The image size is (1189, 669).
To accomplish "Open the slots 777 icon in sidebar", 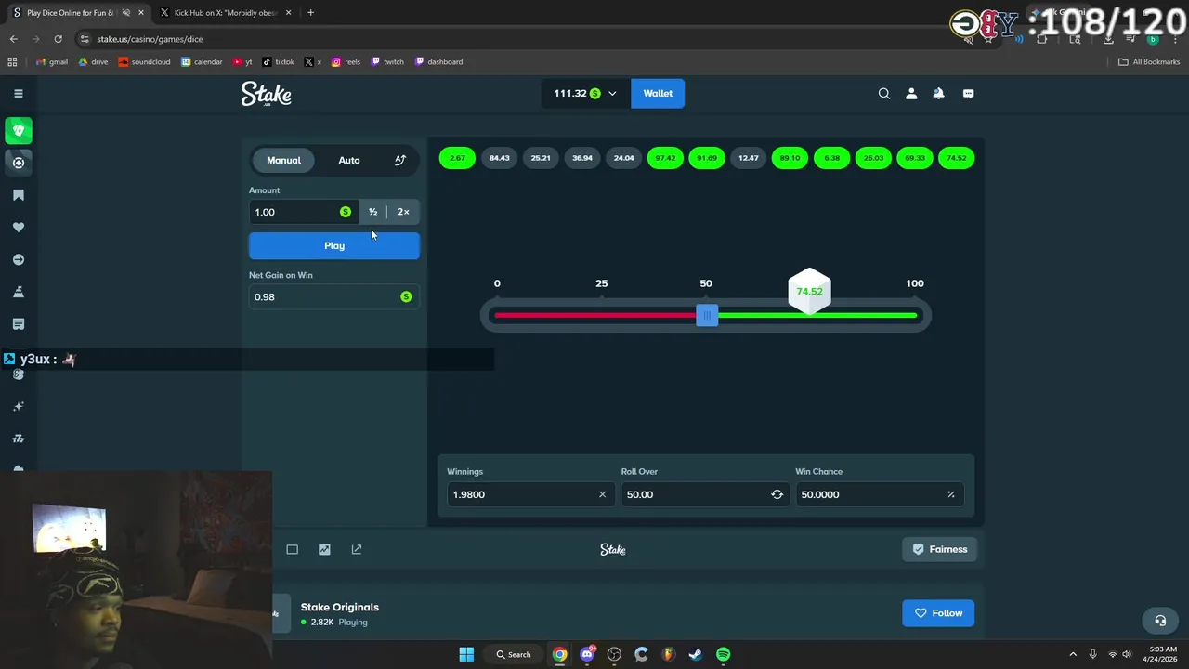I will (x=18, y=439).
